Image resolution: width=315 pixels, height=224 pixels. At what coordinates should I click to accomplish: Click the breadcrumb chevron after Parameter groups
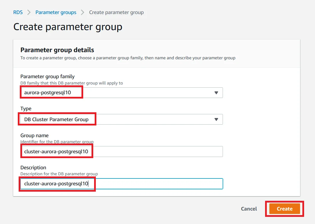[82, 12]
